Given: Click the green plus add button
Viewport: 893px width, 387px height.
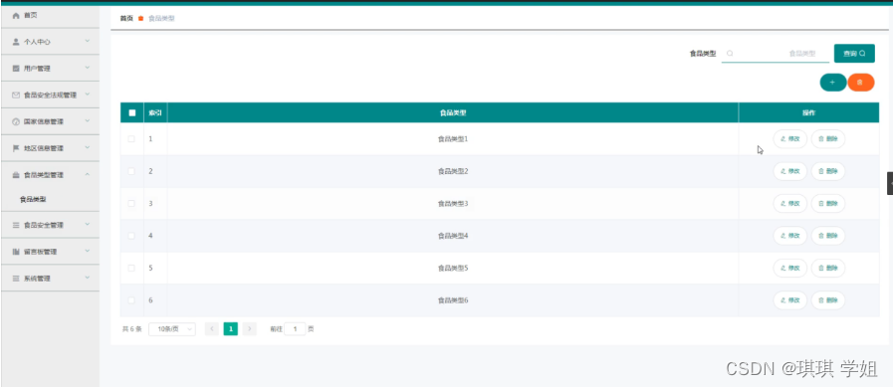Looking at the screenshot, I should point(832,83).
